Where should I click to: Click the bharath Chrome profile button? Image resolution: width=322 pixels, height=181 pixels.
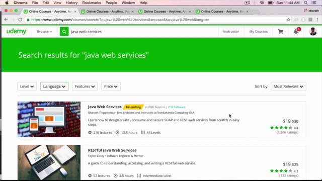coord(311,11)
